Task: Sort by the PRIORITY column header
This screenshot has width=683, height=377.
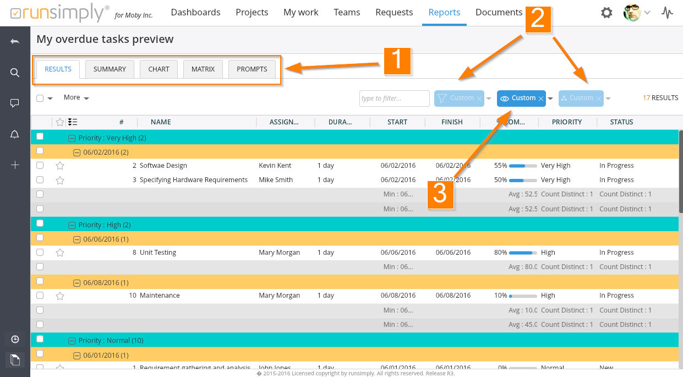Action: pyautogui.click(x=566, y=122)
